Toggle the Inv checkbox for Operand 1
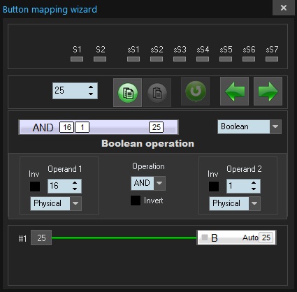The image size is (297, 292). (x=35, y=187)
